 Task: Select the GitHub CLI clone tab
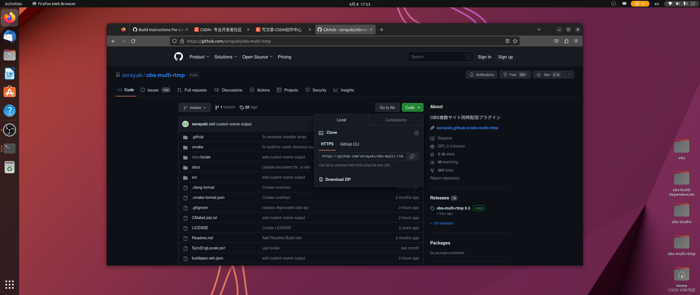349,144
